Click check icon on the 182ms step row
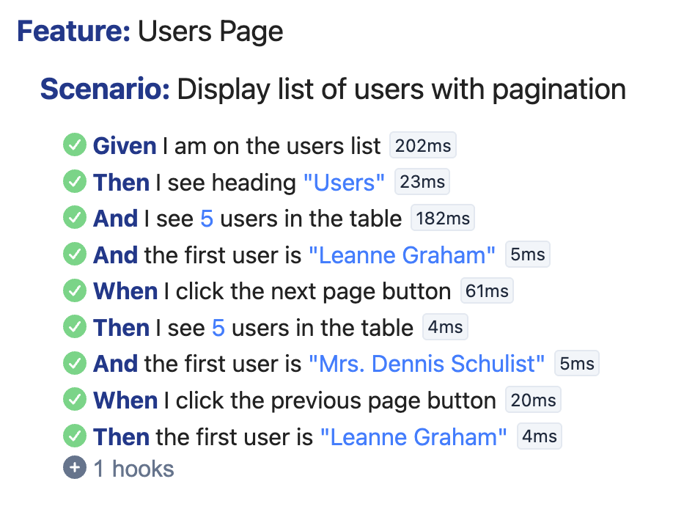Screen dimensions: 695x509 (x=75, y=218)
